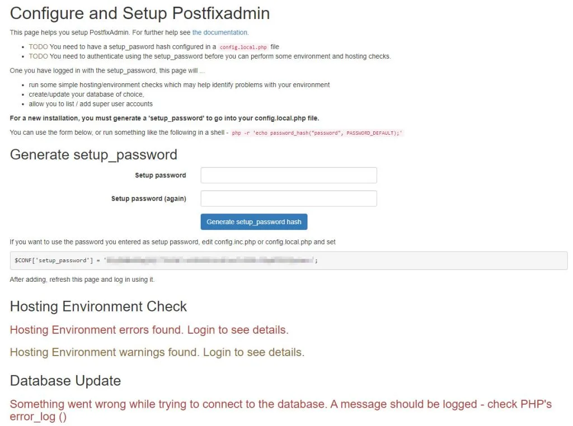
Task: Click the TODO bullet about authenticating
Action: click(x=210, y=56)
